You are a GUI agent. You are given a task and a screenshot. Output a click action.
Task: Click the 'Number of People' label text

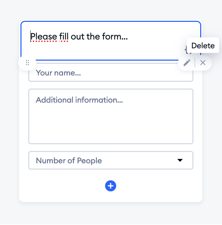pos(69,160)
